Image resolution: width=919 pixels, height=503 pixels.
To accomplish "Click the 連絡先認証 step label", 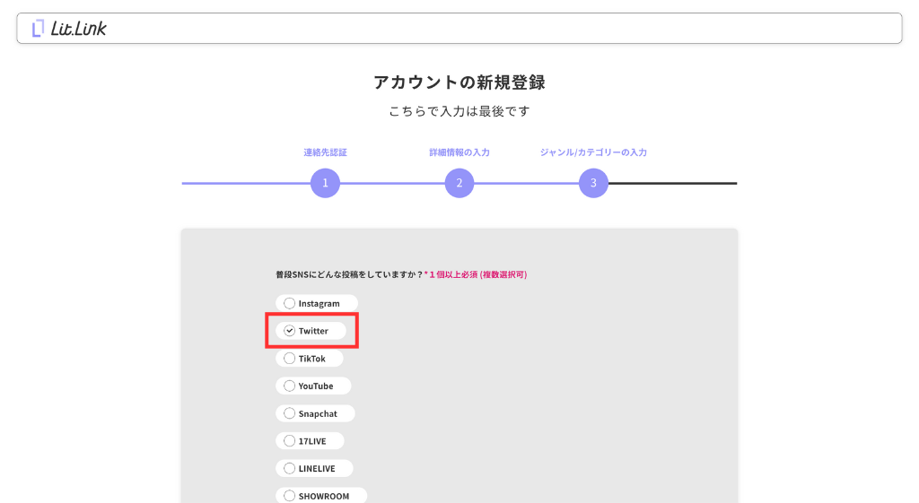I will (x=325, y=152).
